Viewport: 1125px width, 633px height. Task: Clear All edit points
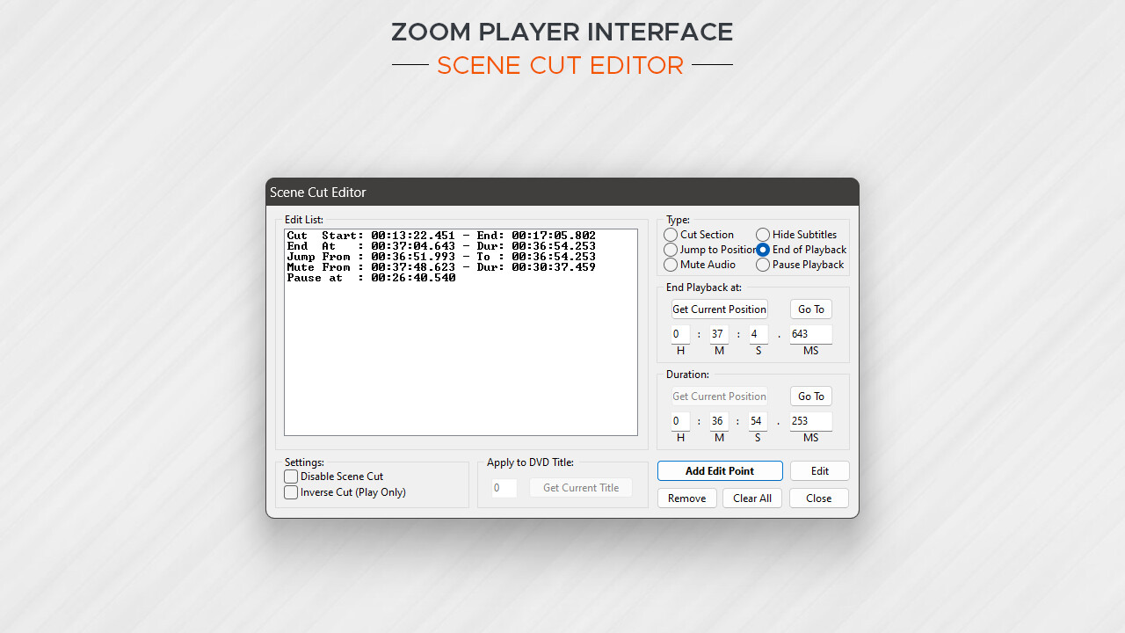(x=751, y=498)
